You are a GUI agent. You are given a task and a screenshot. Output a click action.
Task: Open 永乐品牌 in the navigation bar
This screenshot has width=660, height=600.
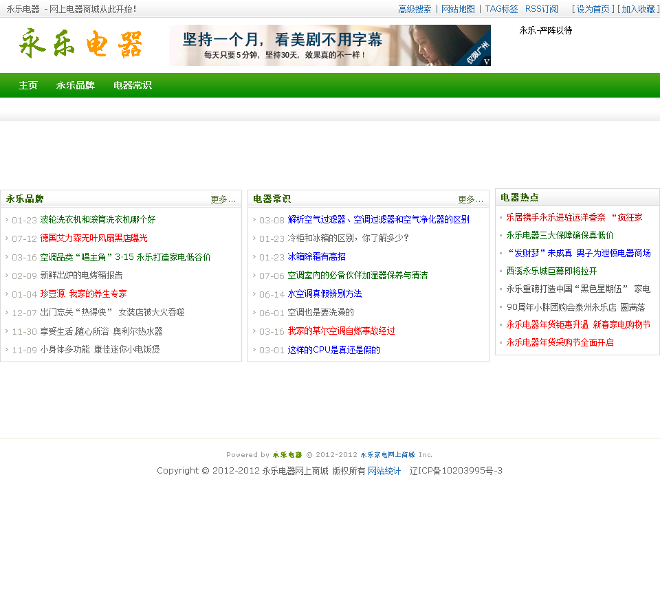[76, 85]
